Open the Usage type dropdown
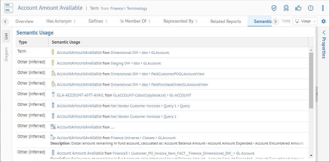This screenshot has width=330, height=162. (305, 21)
